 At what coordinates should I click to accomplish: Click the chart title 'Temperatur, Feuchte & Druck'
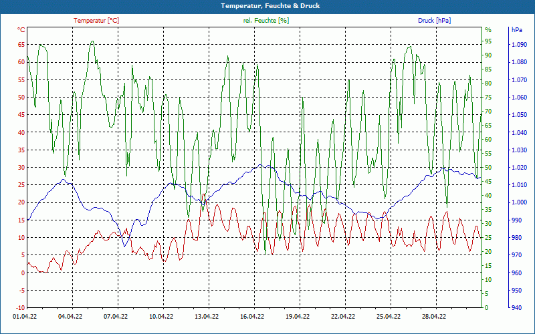click(270, 6)
